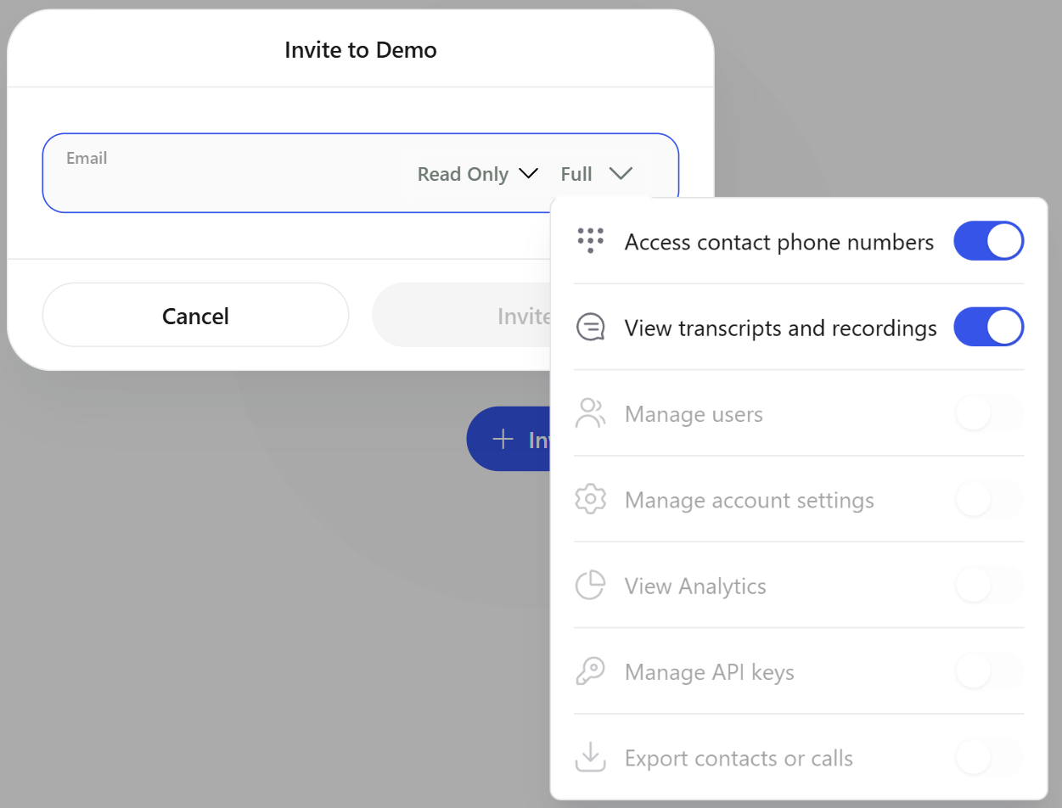Click the View Analytics label
Viewport: 1062px width, 808px height.
[695, 586]
